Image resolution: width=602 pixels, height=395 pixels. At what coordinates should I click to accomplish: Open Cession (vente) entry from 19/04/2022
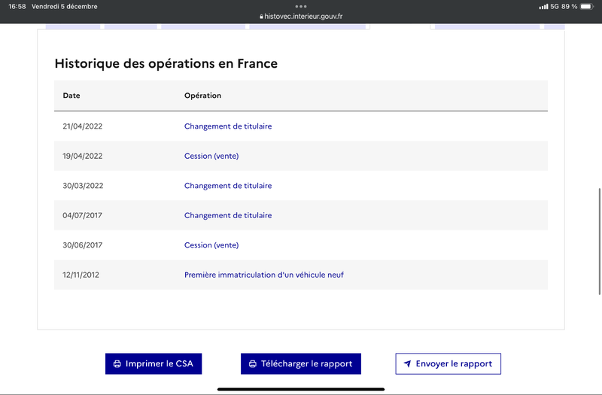point(211,156)
